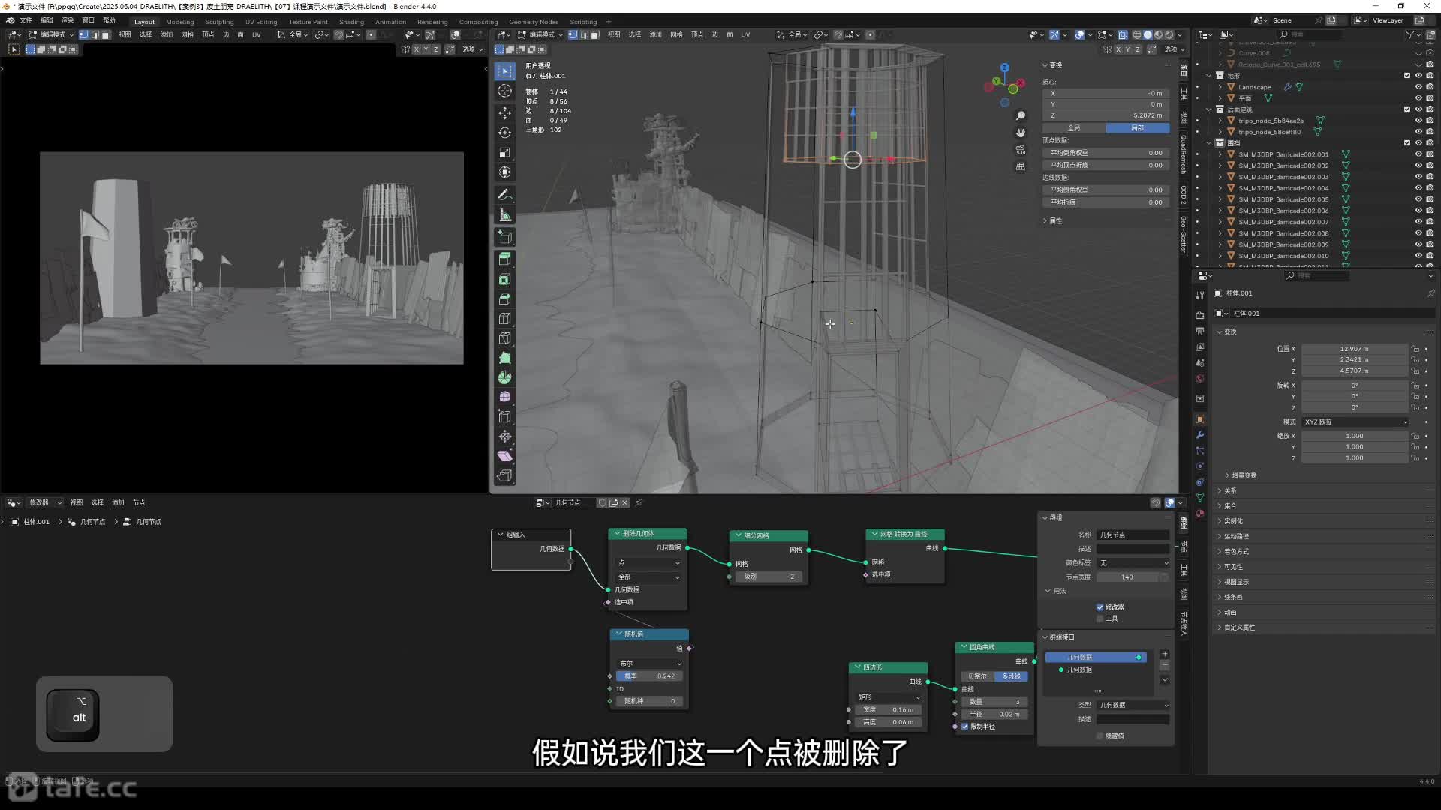Toggle camera view icon in viewport
This screenshot has width=1441, height=810.
tap(1021, 150)
